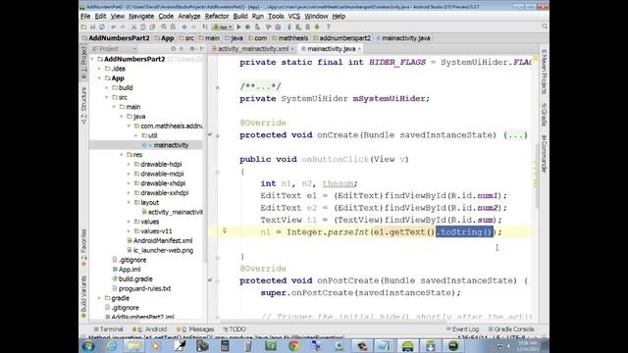This screenshot has height=353, width=628.
Task: Click the Copy toolbar icon
Action: (x=143, y=26)
